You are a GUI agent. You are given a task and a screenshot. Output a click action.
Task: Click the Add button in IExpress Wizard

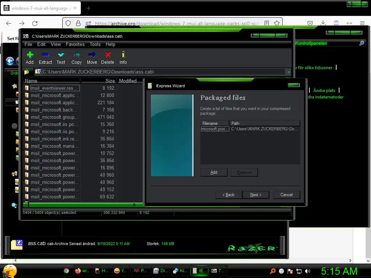214,172
